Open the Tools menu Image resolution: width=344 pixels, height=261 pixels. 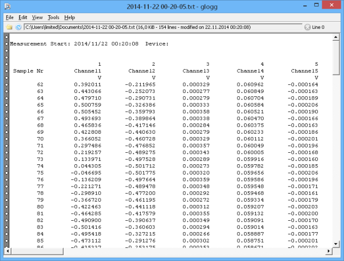pos(53,17)
